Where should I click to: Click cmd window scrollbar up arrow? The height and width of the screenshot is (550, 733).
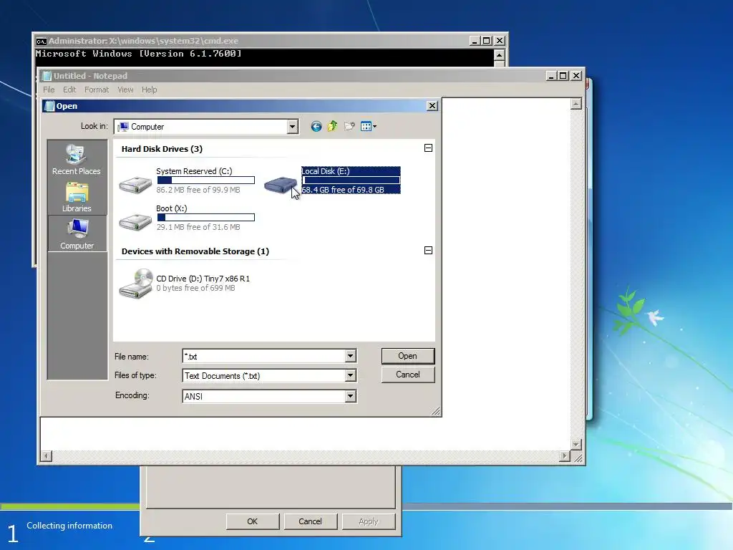(x=499, y=55)
